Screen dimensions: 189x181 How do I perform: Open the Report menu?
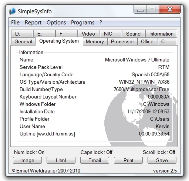(x=33, y=22)
